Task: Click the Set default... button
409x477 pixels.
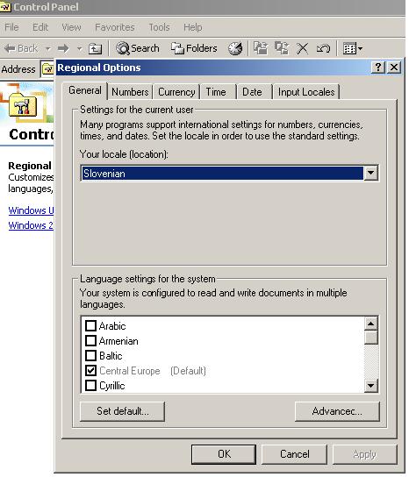Action: 122,411
